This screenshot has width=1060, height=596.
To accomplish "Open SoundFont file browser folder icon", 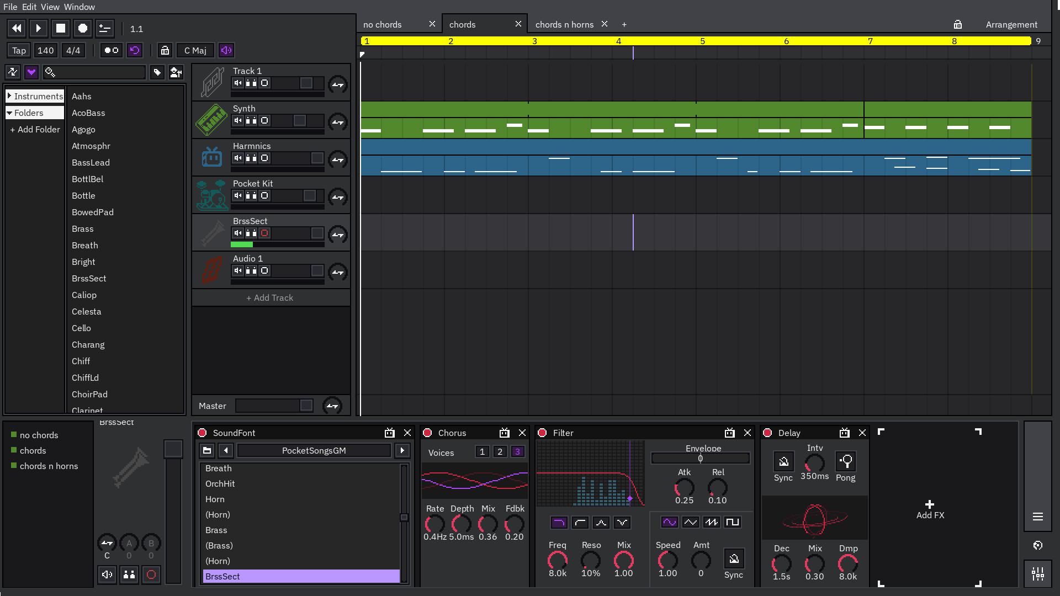I will point(207,450).
